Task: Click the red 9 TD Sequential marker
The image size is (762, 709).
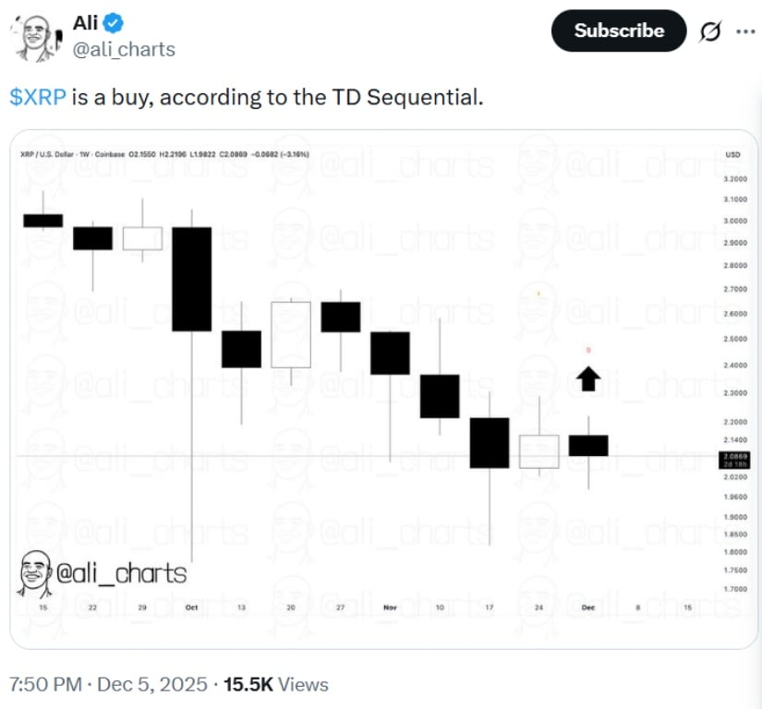Action: tap(588, 350)
